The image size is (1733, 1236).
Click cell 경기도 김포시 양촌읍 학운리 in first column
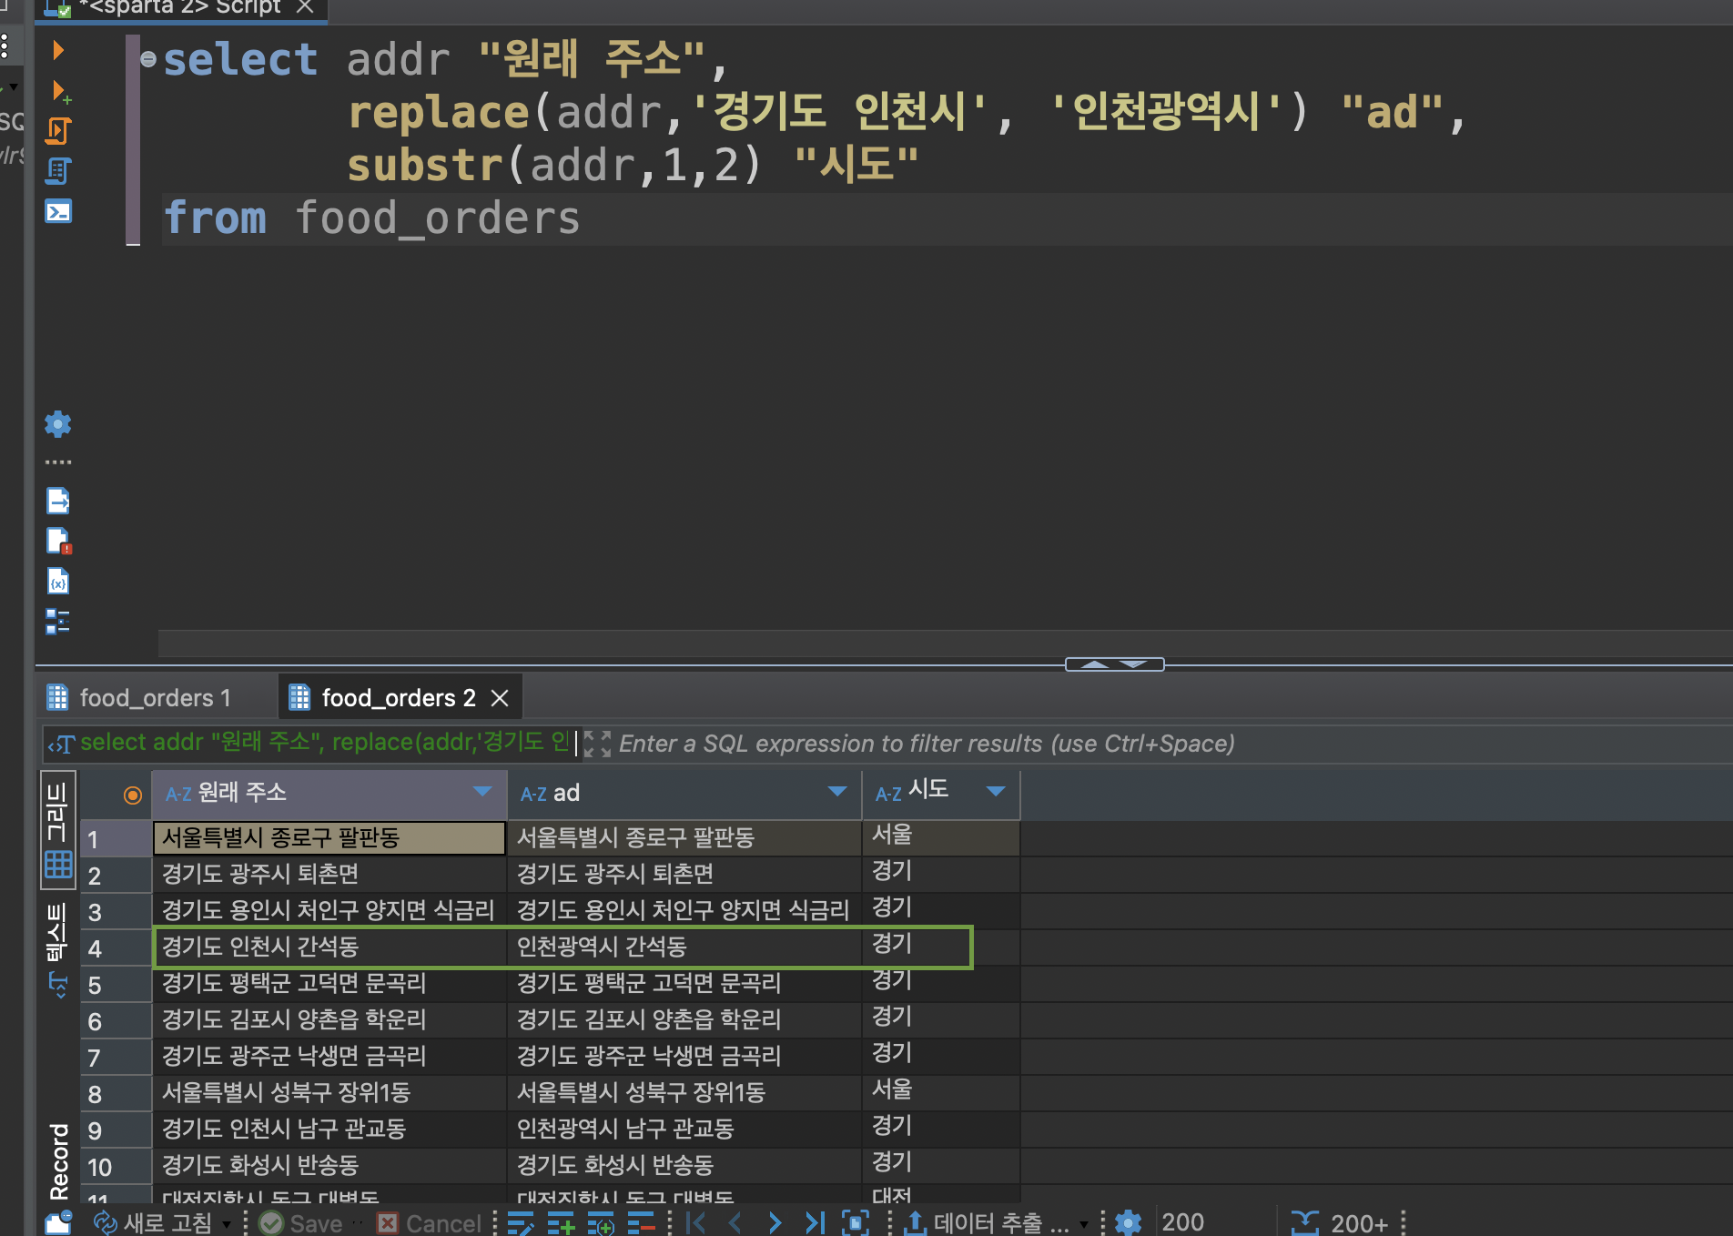click(329, 1019)
